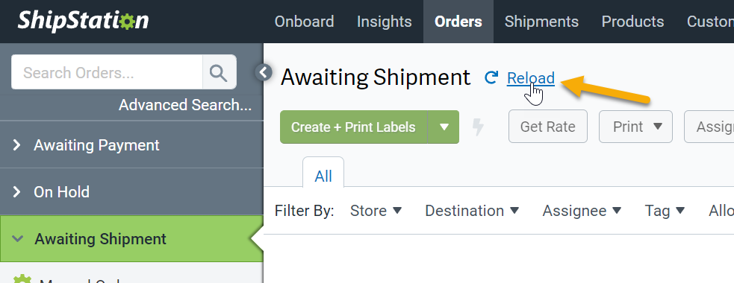
Task: Click the green gear icon in the sidebar
Action: click(22, 279)
